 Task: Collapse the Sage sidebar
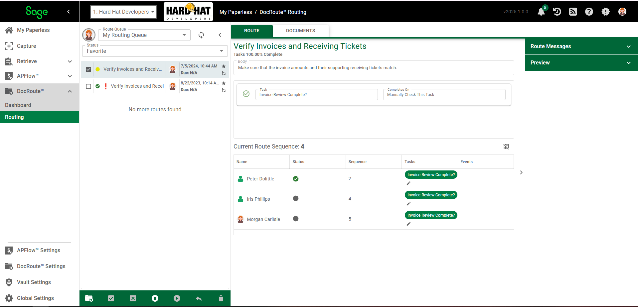pos(69,12)
